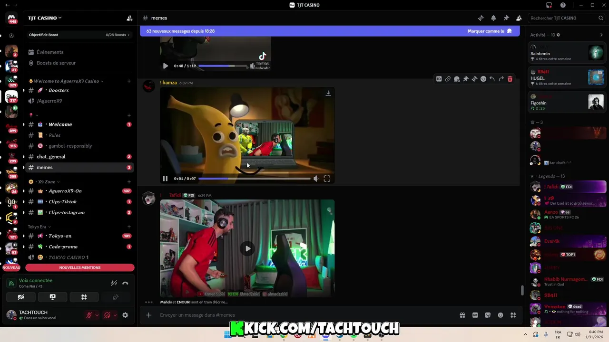Expand Activité panel arrow
This screenshot has width=609, height=342.
tap(601, 35)
